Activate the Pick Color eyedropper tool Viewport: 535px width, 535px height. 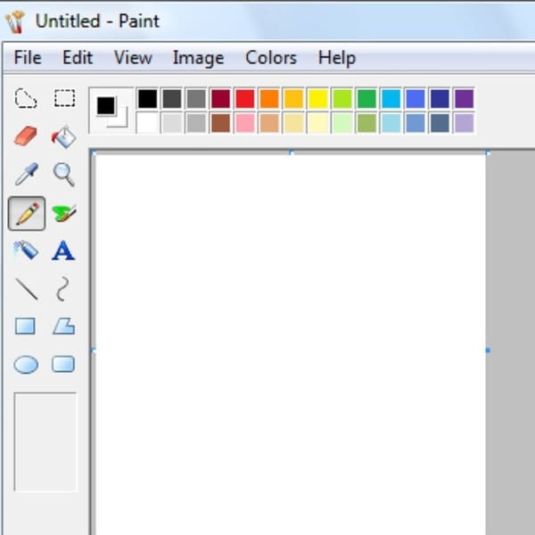click(27, 174)
